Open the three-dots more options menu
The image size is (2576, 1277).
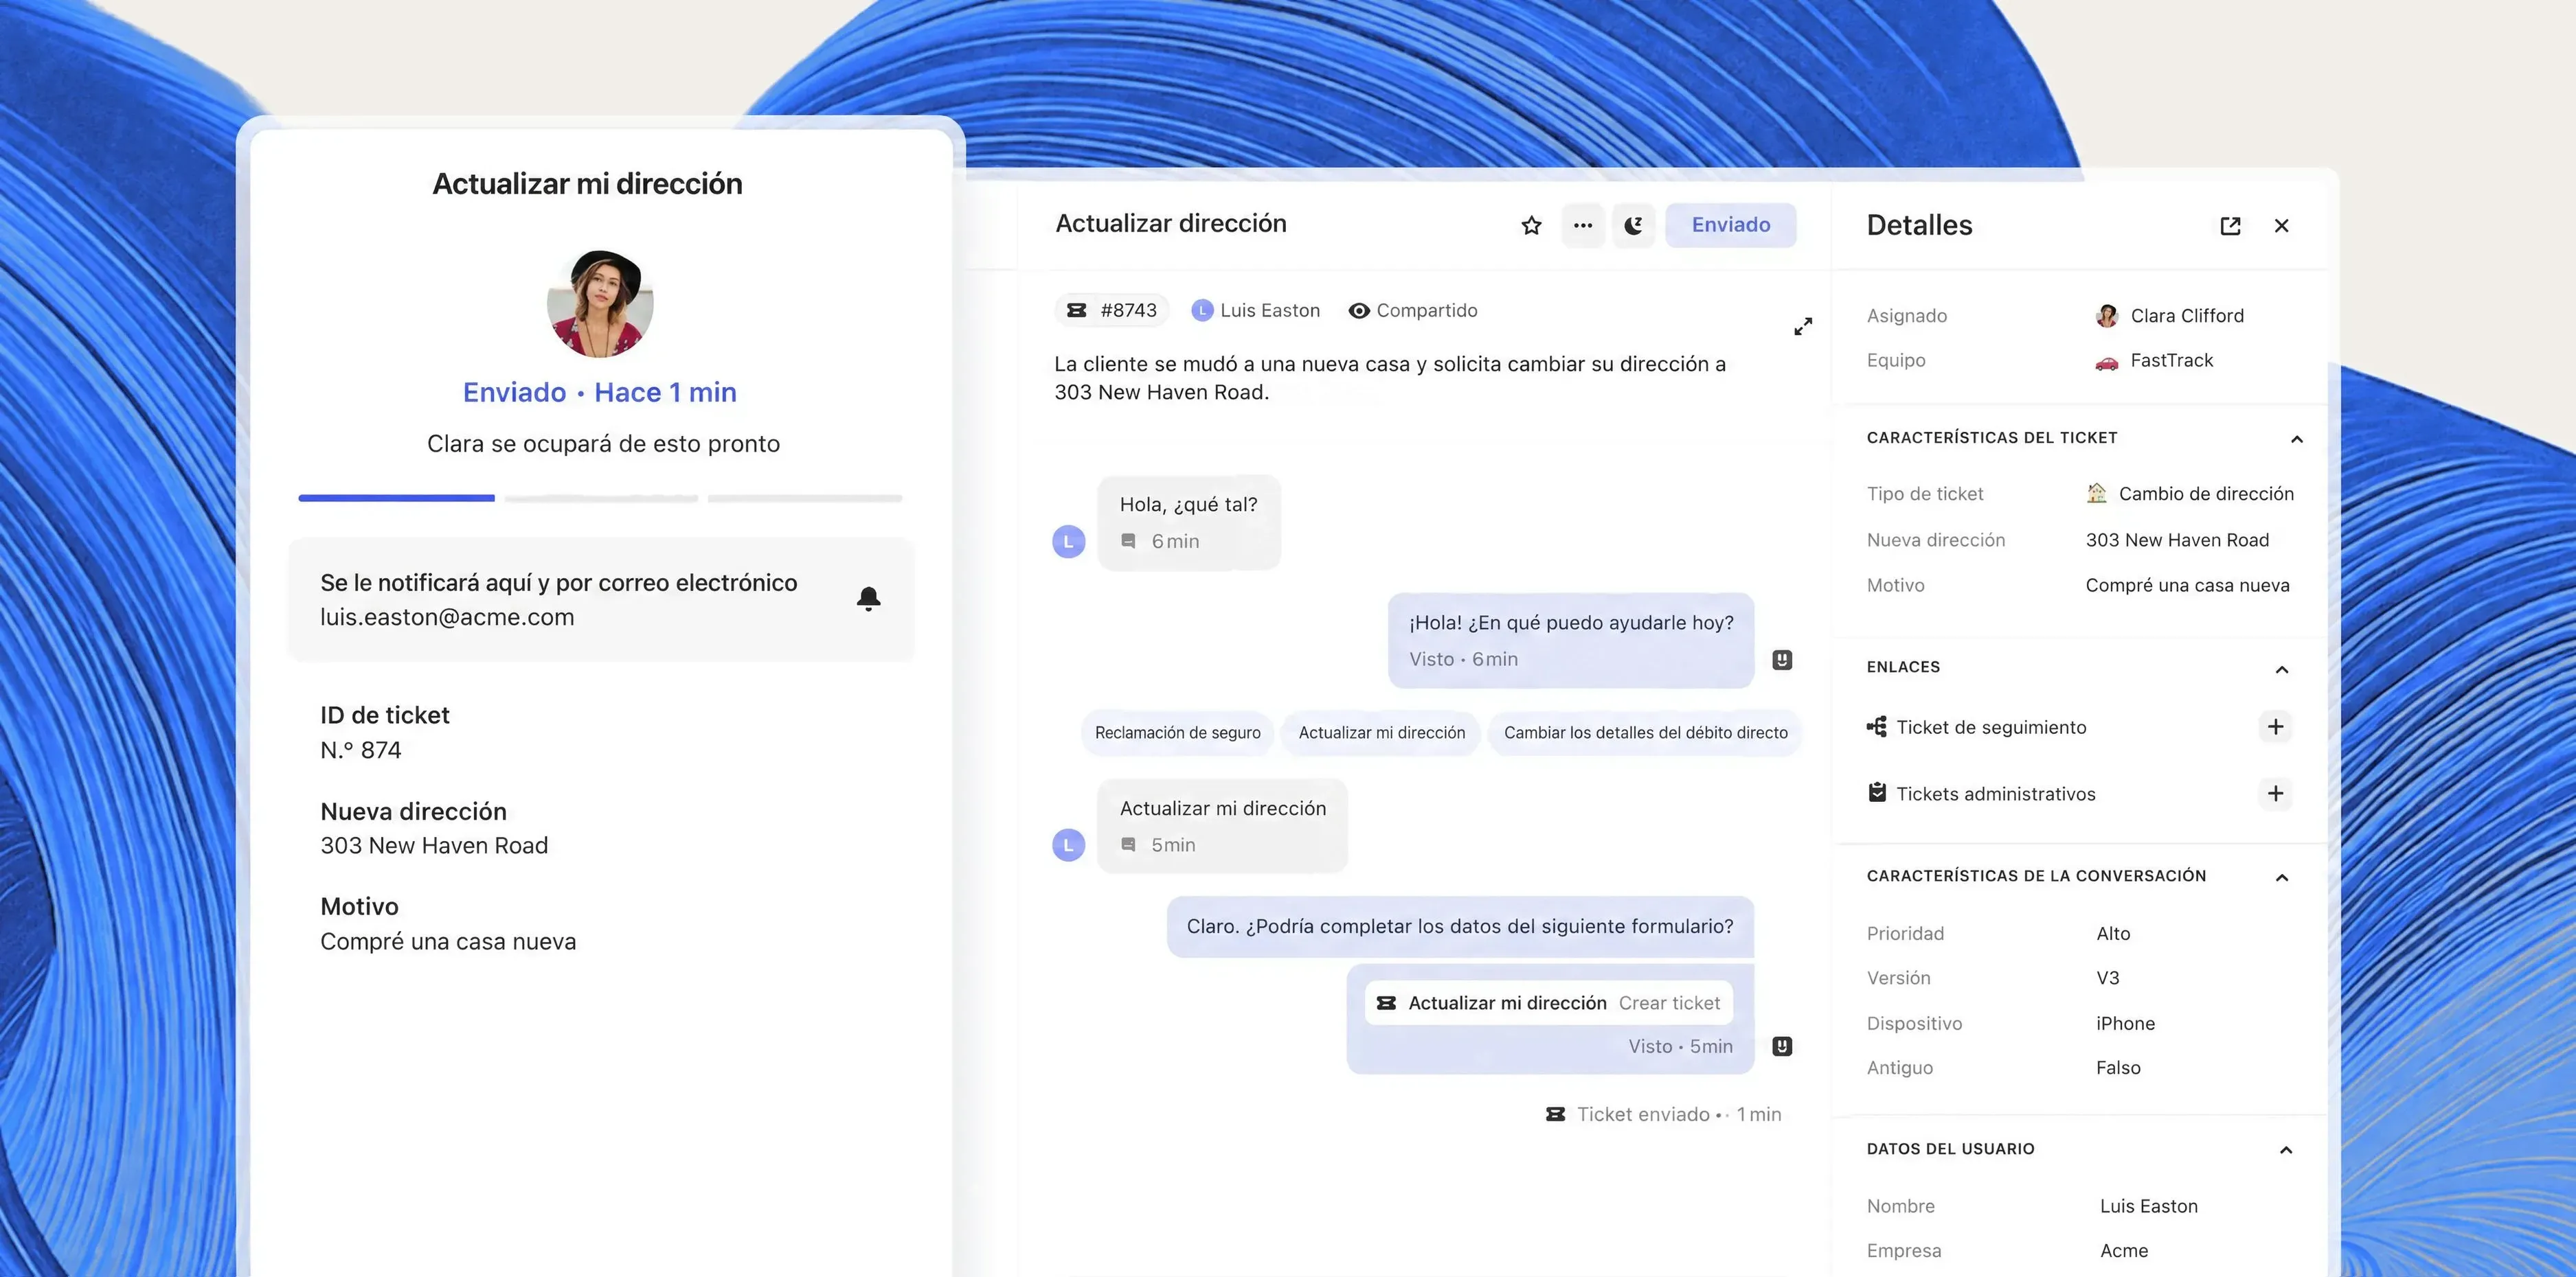(1582, 226)
